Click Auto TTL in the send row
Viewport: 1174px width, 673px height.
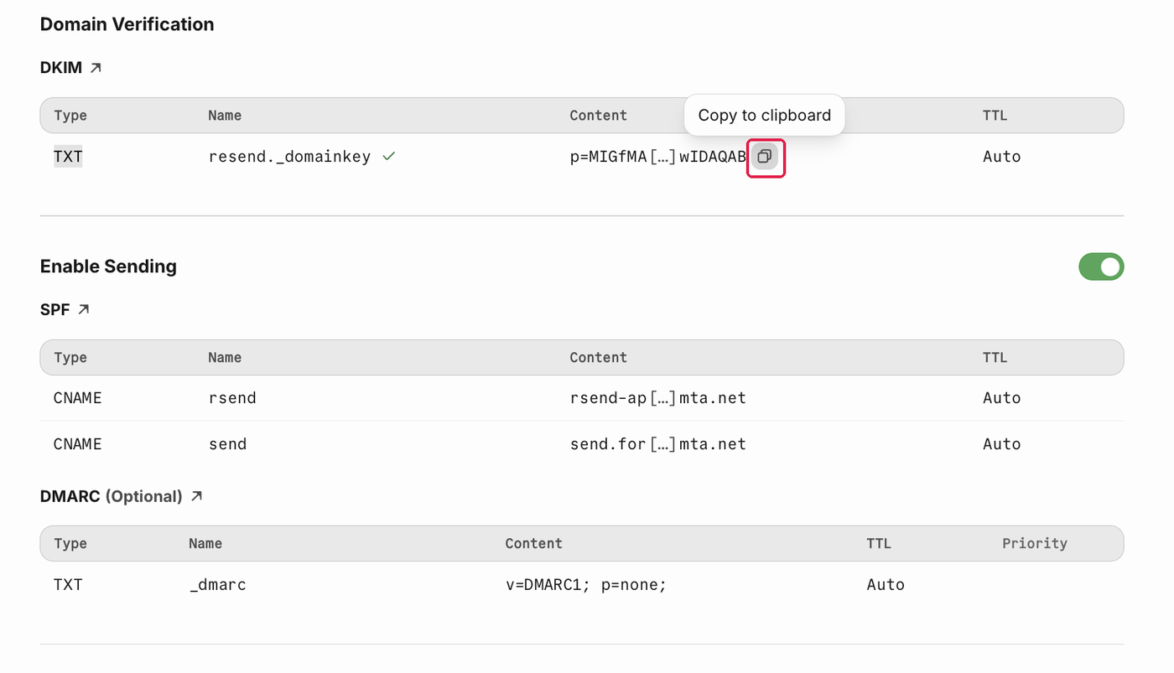(x=1002, y=444)
